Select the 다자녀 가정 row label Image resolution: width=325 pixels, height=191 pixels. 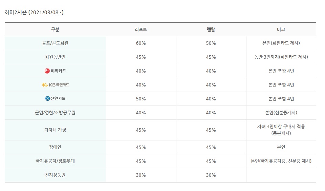coord(55,130)
